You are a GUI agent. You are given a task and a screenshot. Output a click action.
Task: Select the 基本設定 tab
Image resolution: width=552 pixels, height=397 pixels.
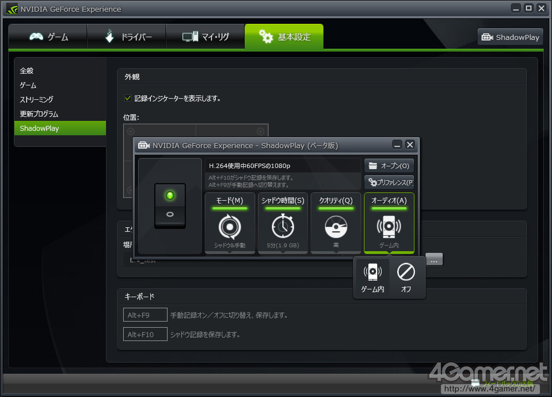click(284, 37)
